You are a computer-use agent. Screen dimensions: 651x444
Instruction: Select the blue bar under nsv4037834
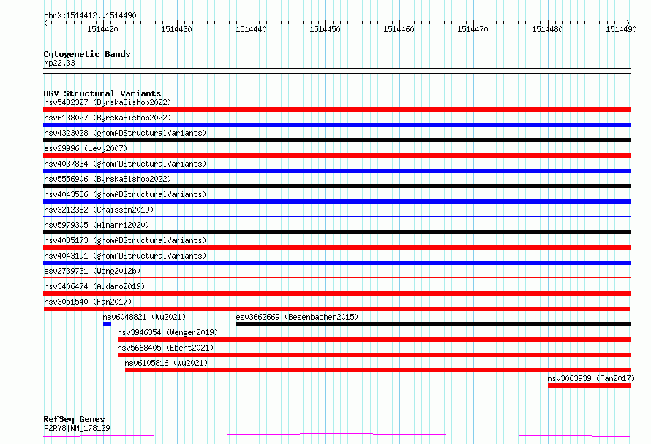pyautogui.click(x=336, y=171)
